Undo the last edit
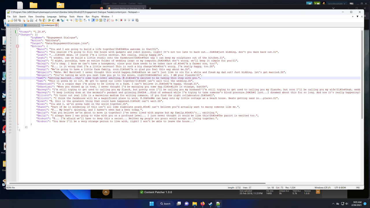 [x=49, y=20]
